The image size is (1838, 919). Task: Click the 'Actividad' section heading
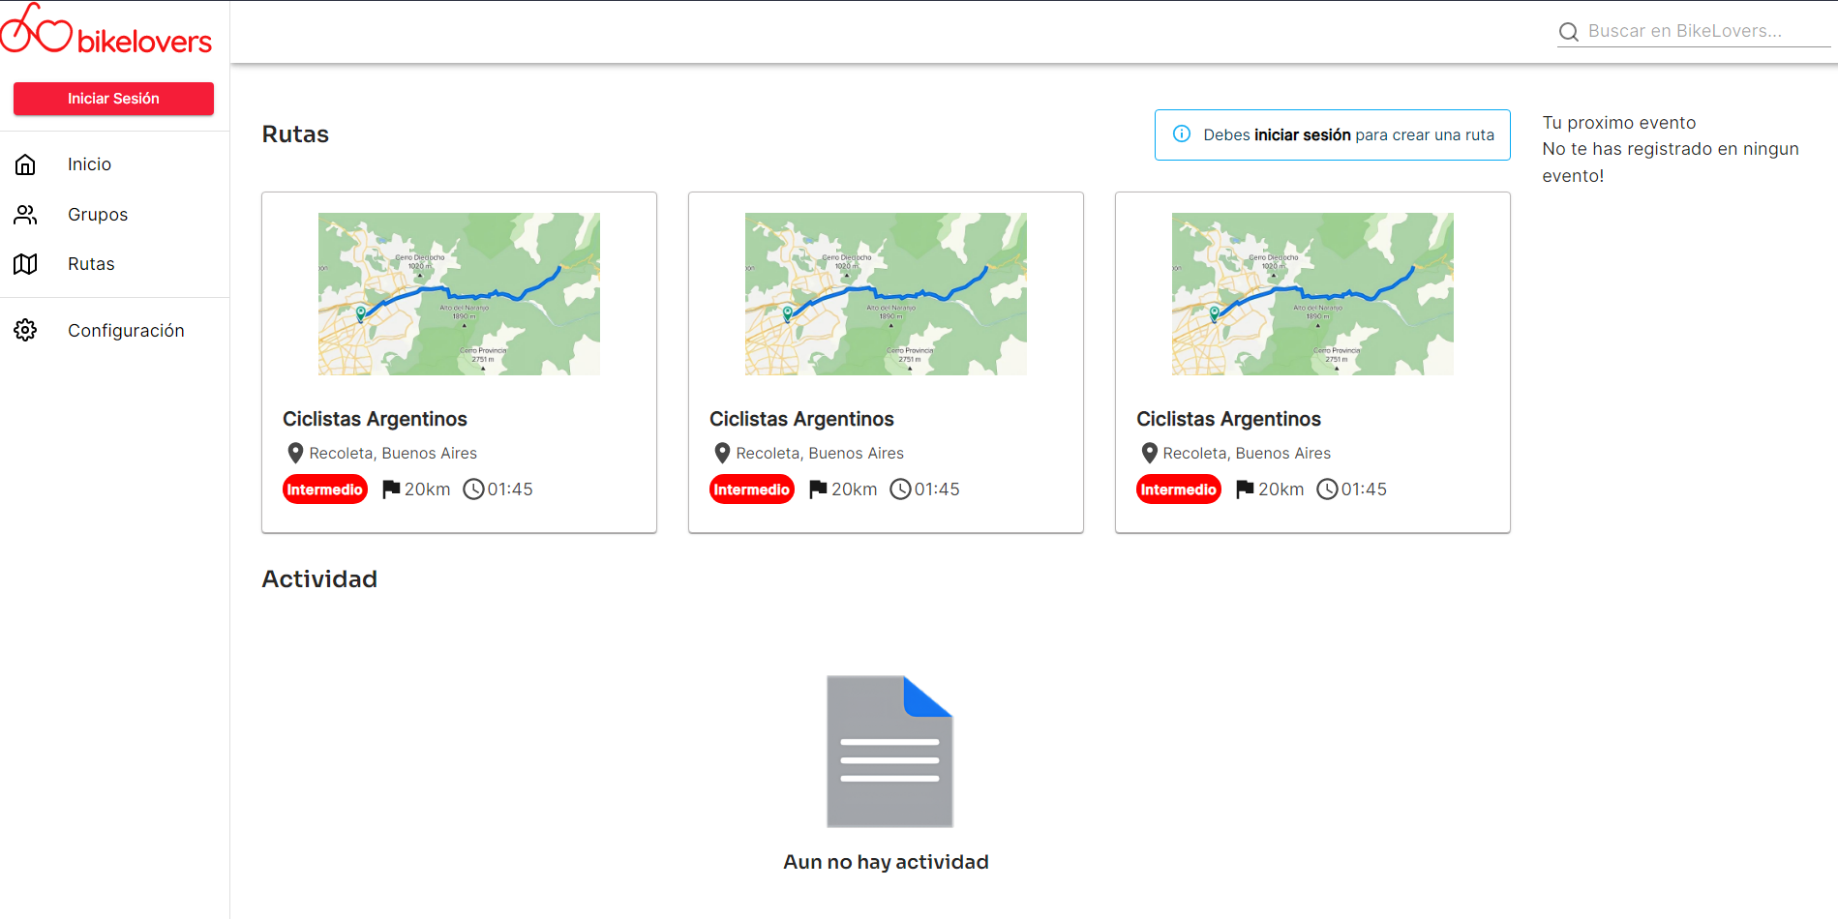click(319, 579)
